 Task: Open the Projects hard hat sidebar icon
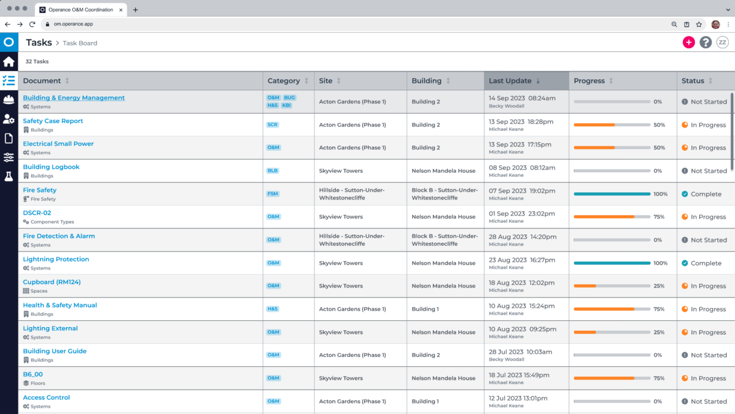[8, 99]
